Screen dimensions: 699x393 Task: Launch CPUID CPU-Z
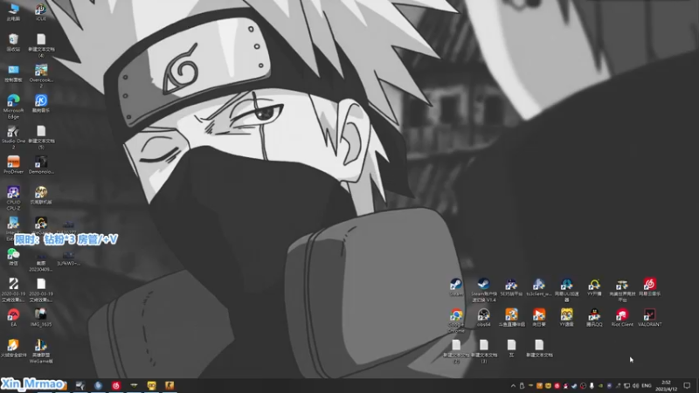(x=13, y=198)
